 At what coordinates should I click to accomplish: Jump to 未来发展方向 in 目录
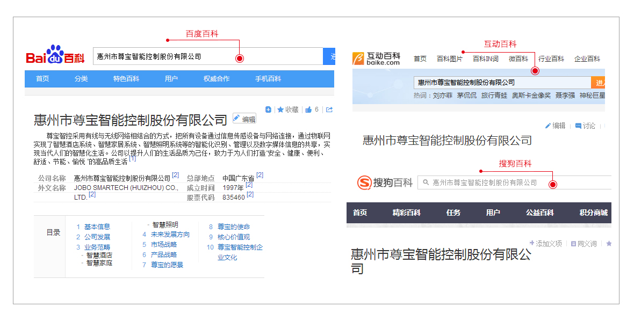(x=170, y=235)
